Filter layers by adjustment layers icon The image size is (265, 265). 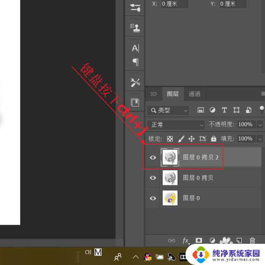point(213,110)
